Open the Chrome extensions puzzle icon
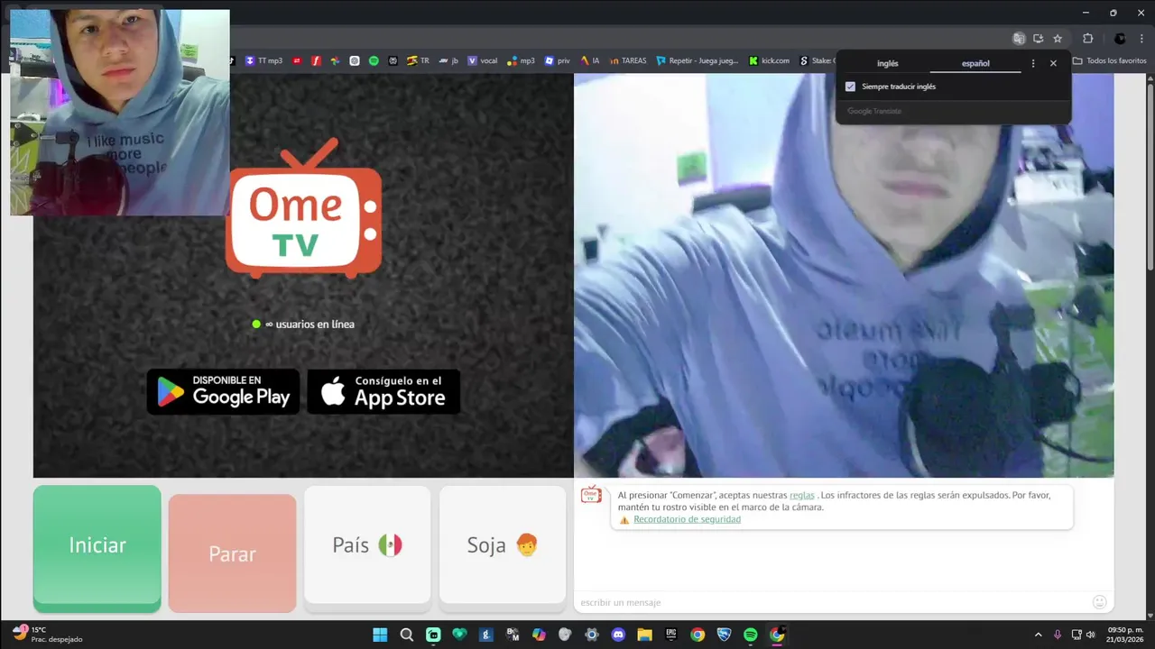 (x=1087, y=39)
